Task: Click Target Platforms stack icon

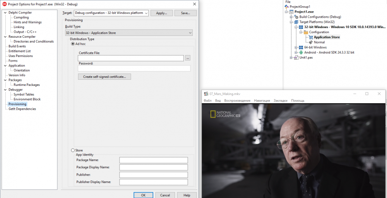Action: [296, 22]
